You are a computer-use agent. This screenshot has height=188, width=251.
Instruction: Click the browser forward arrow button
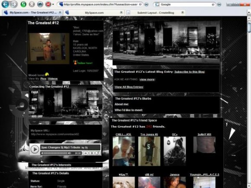(x=14, y=4)
